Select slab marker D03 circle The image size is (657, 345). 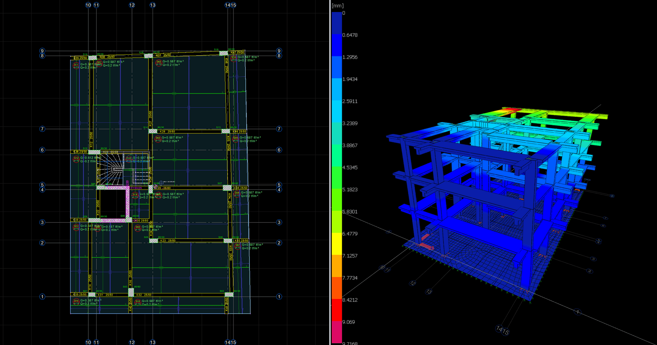pyautogui.click(x=158, y=138)
